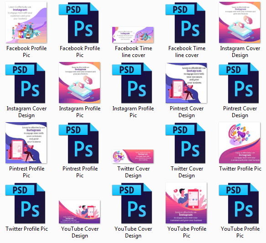Click the Facebook Time line cover image thumbnail
266x243 pixels.
point(133,35)
